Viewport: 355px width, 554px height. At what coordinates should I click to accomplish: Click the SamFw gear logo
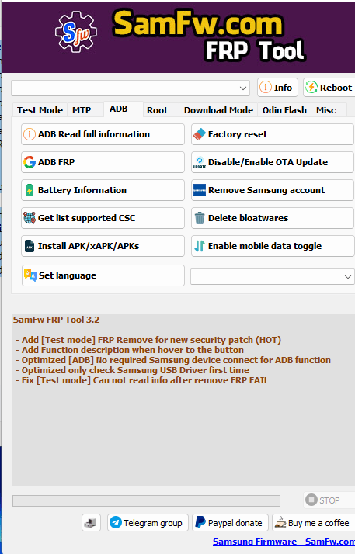(76, 32)
